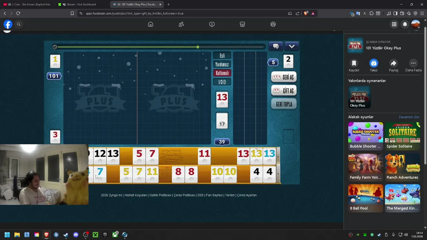The width and height of the screenshot is (427, 240).
Task: Toggle the browser sidebar panel icon
Action: [x=395, y=13]
